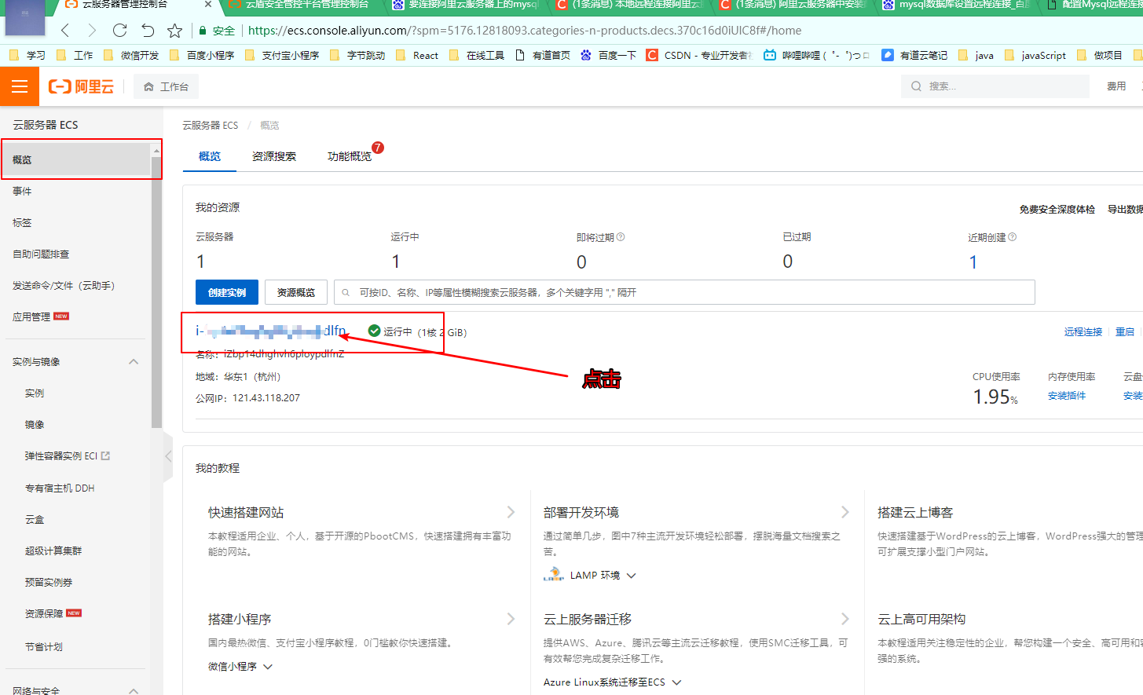
Task: Open 预留实例券 in the sidebar
Action: point(49,582)
